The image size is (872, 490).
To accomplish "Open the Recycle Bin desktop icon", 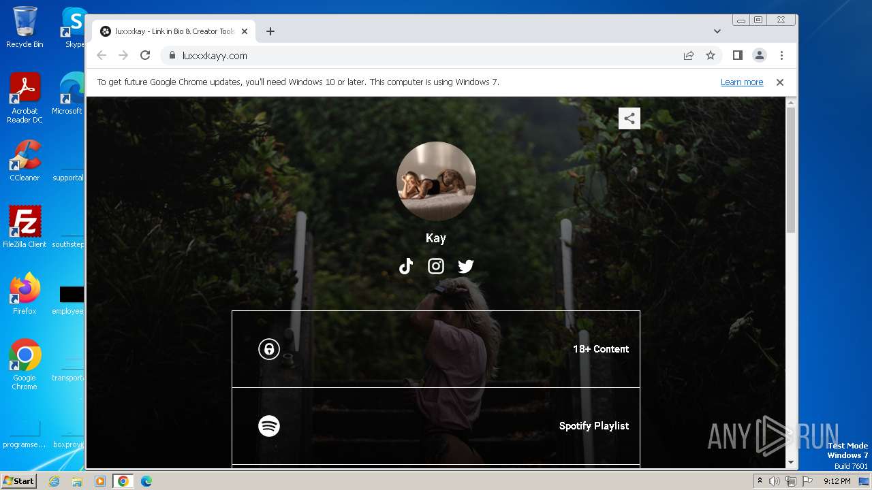I will 25,27.
